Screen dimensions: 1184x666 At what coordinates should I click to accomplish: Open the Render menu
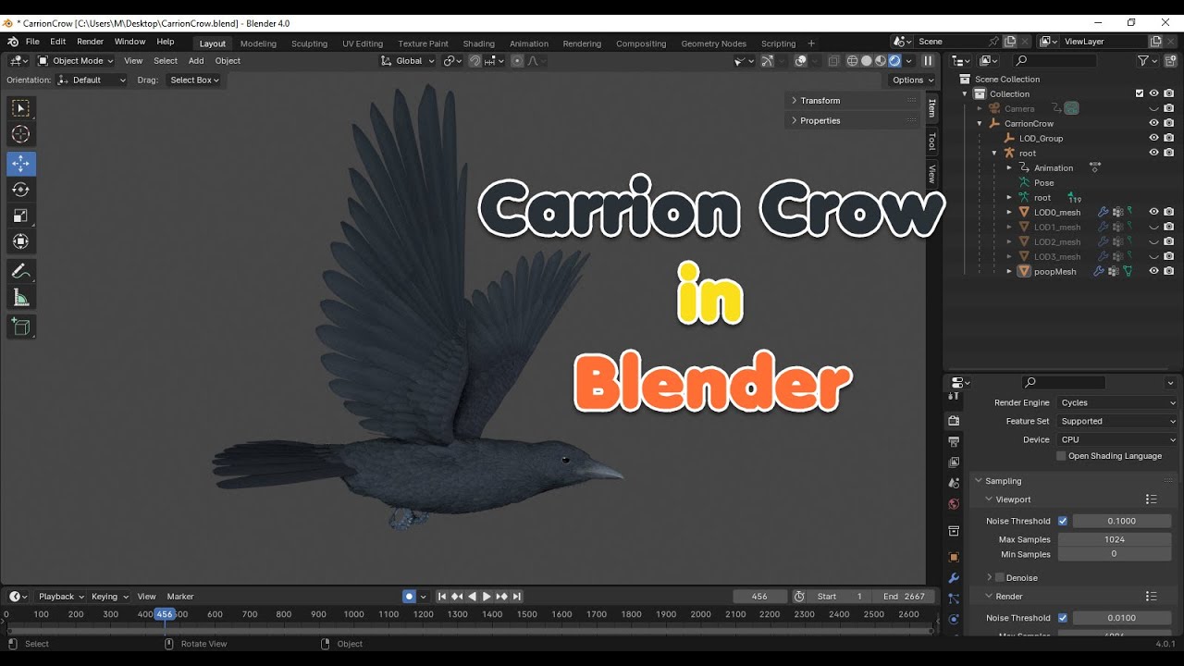[90, 42]
